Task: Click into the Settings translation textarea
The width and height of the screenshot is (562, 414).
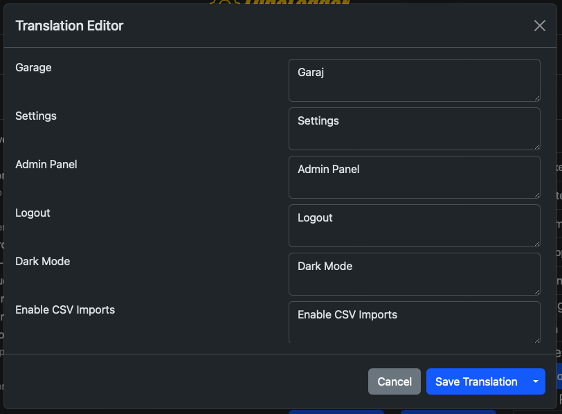Action: [x=414, y=128]
